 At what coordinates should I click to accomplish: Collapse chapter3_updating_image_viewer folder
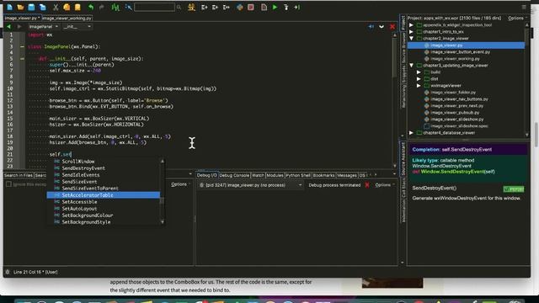click(x=411, y=66)
